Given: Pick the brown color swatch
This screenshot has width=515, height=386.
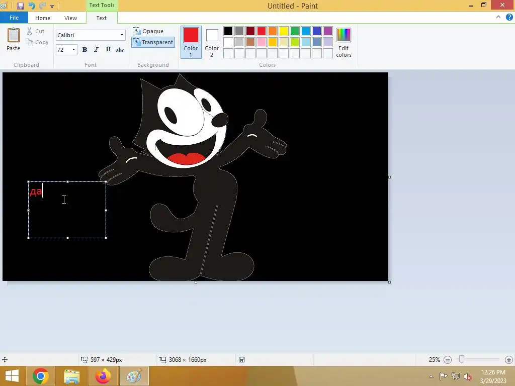Looking at the screenshot, I should click(250, 42).
